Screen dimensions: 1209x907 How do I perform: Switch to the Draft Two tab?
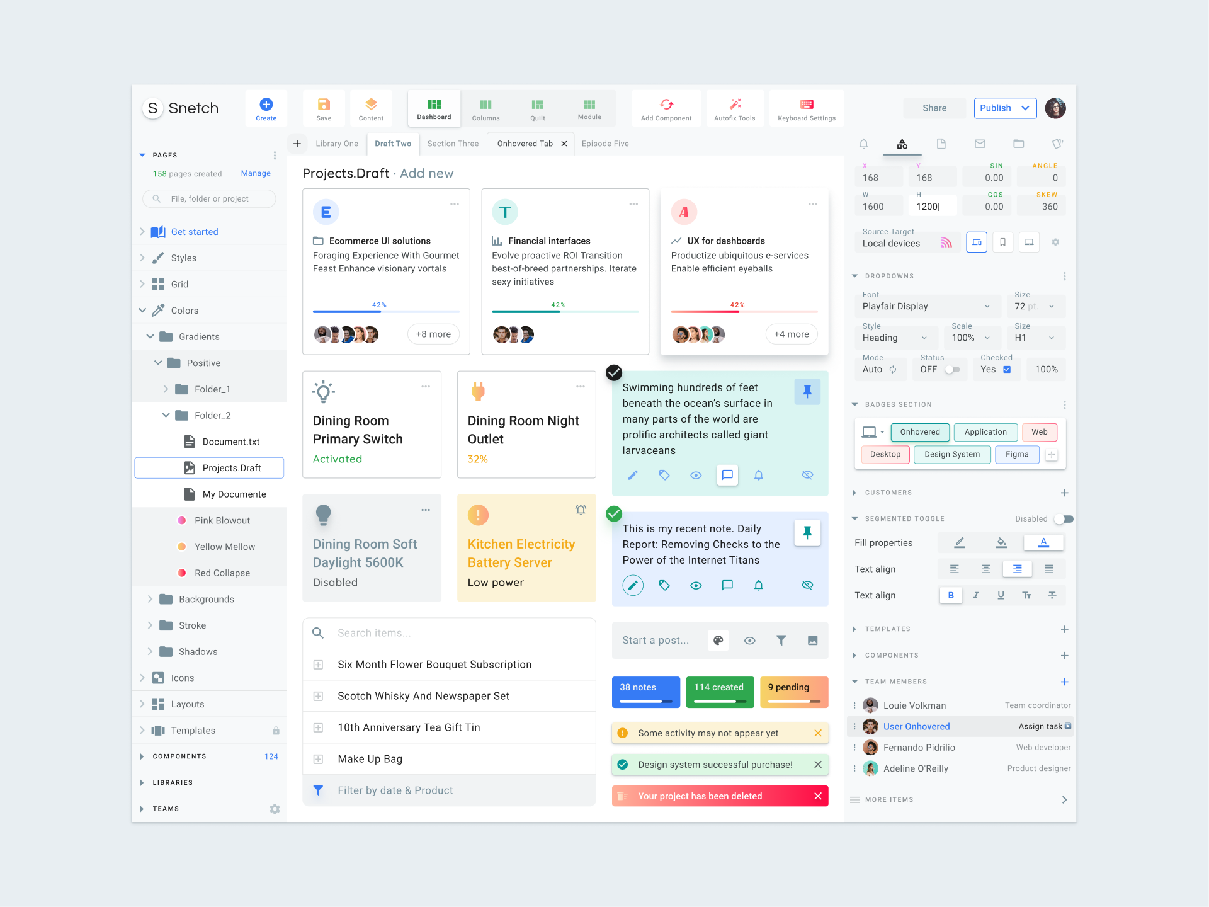tap(393, 144)
